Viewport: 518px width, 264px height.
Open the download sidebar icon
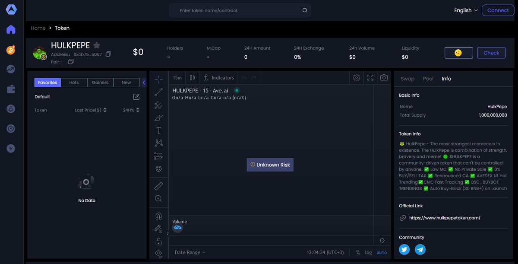[x=11, y=148]
